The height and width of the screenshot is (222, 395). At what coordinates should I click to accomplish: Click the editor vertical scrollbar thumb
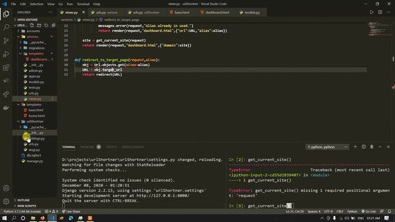coord(393,59)
